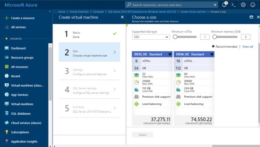260x147 pixels.
Task: Click the feedback smiley icon
Action: [253, 5]
